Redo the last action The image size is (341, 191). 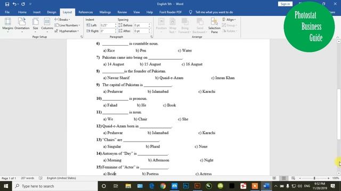pyautogui.click(x=23, y=4)
